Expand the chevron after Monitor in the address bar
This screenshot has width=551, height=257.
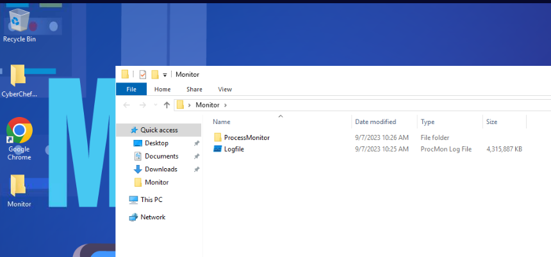[x=226, y=105]
